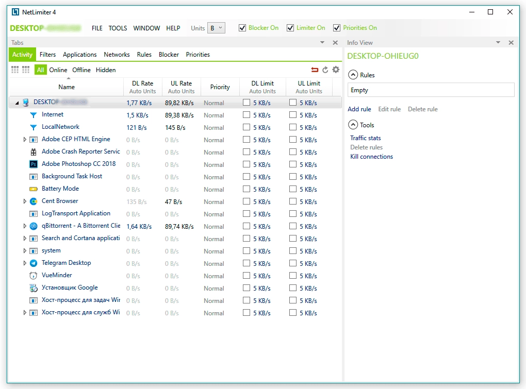Click the LocalNetwork filter funnel icon
This screenshot has width=526, height=389.
(x=33, y=127)
